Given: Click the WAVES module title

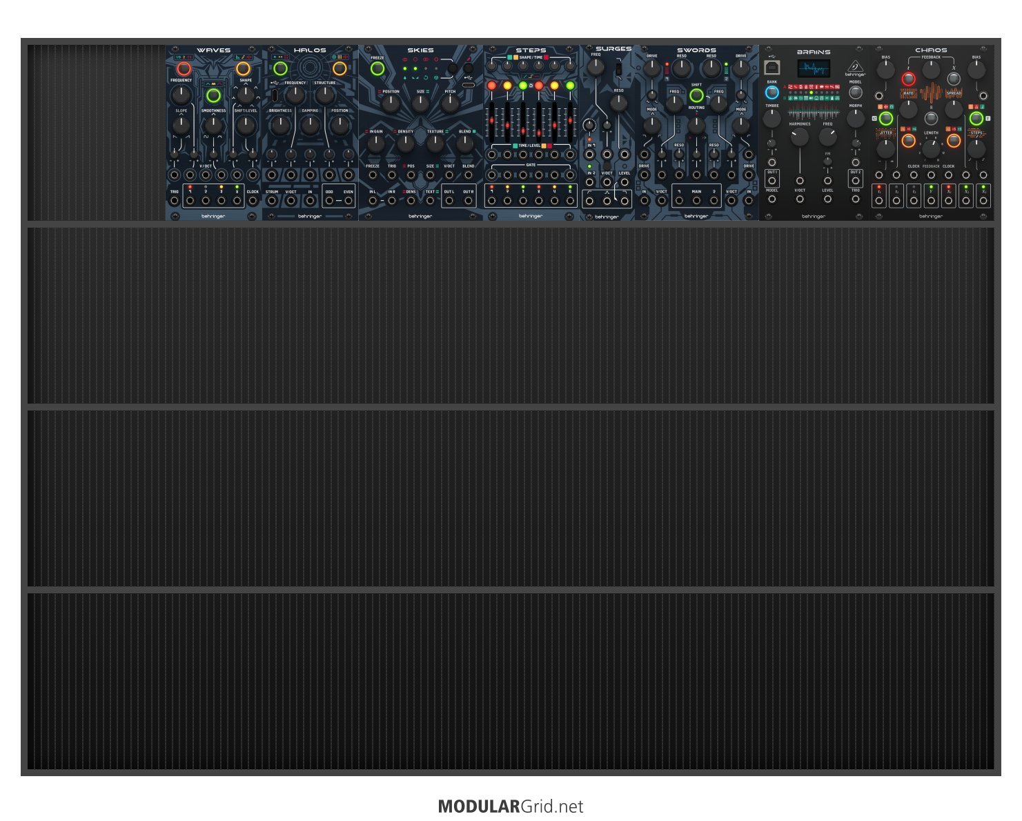Looking at the screenshot, I should click(x=213, y=50).
